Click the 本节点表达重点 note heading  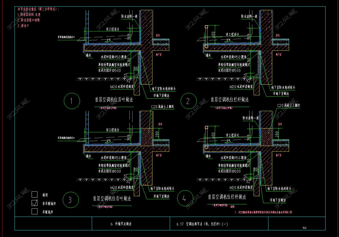38,9
